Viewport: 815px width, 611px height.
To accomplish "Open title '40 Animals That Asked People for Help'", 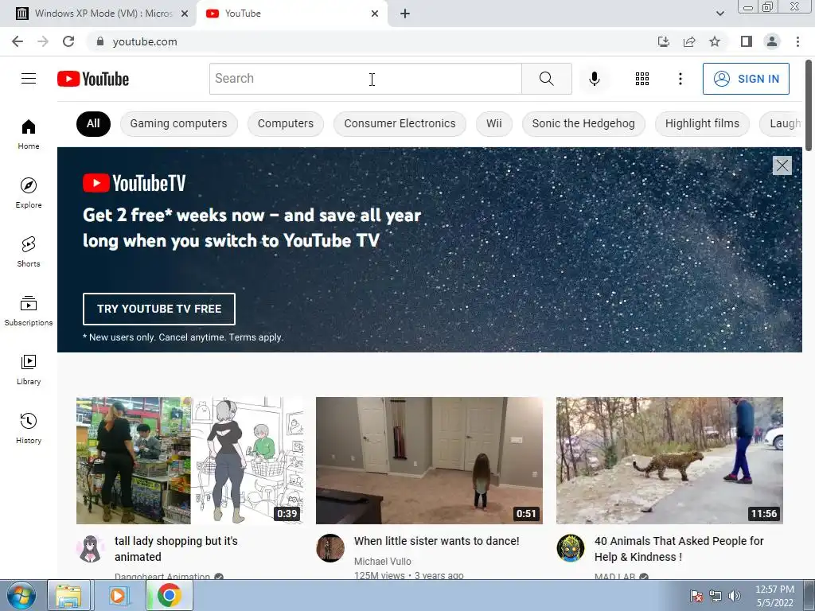I will tap(679, 549).
